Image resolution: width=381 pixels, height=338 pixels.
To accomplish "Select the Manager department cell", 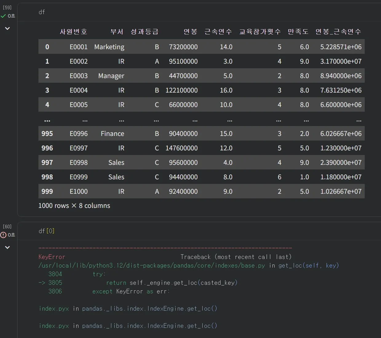I will point(111,76).
